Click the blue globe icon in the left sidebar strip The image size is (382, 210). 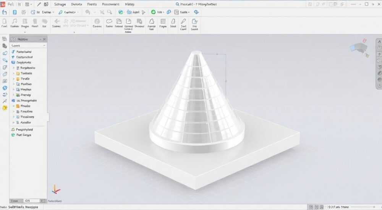click(5, 88)
